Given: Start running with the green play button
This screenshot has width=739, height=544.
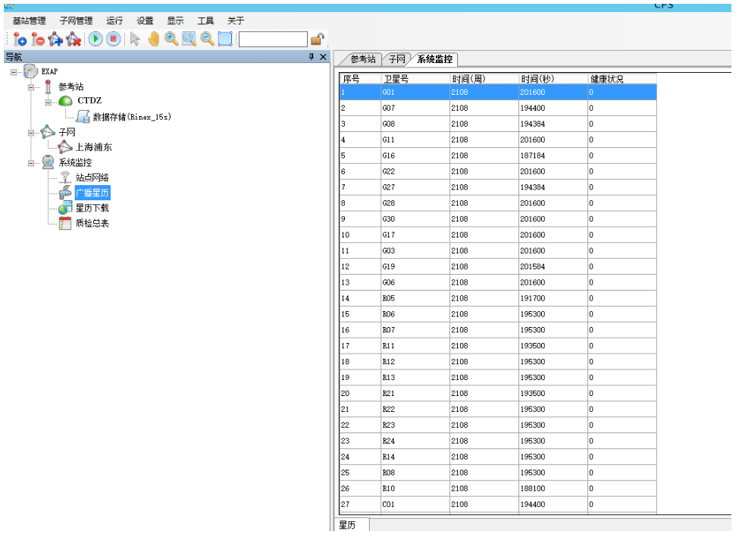Looking at the screenshot, I should coord(96,39).
